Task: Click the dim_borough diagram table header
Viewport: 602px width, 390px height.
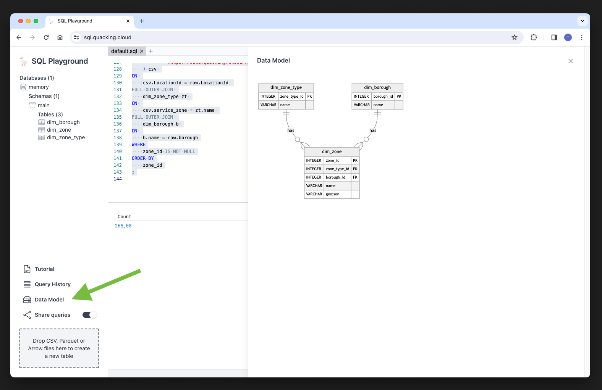Action: (377, 87)
